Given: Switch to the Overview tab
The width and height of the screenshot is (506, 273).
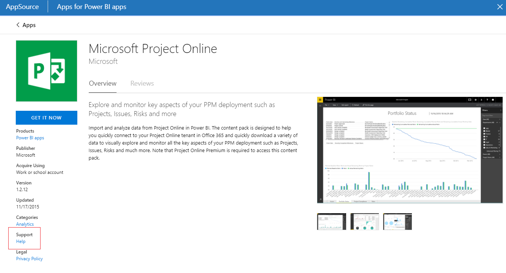Looking at the screenshot, I should 103,83.
